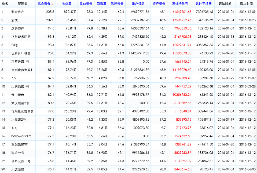Click account equity 51297834.39
Viewport: 257px width, 173px height.
140,70
